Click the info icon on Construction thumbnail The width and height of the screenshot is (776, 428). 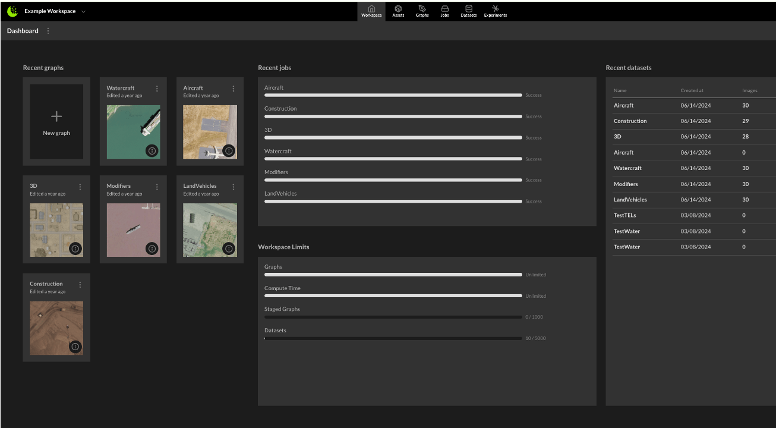75,347
